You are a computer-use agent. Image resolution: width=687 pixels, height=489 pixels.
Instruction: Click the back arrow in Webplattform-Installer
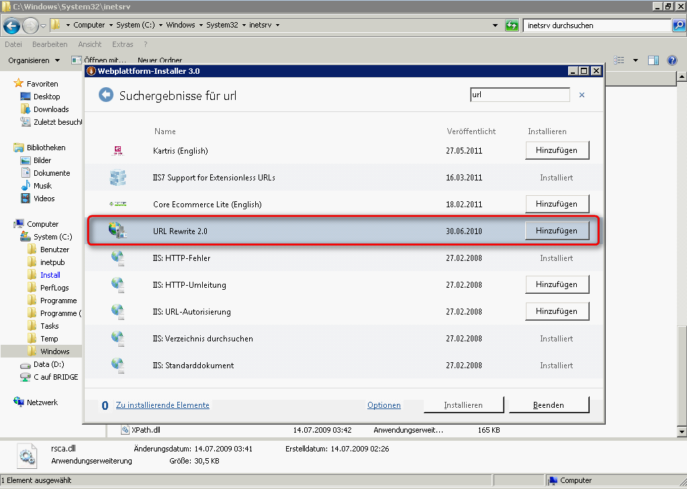pyautogui.click(x=105, y=95)
